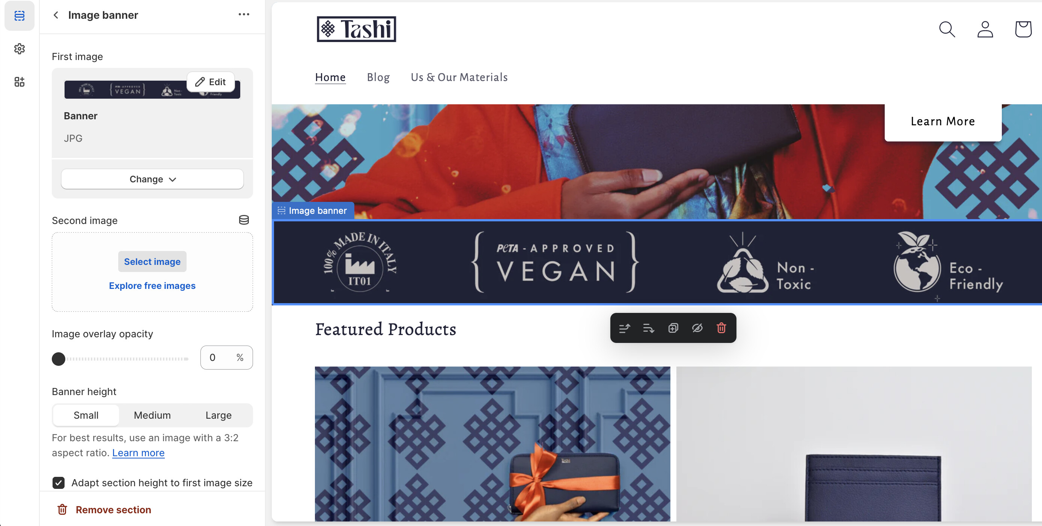Open the App embeds icon

point(20,82)
